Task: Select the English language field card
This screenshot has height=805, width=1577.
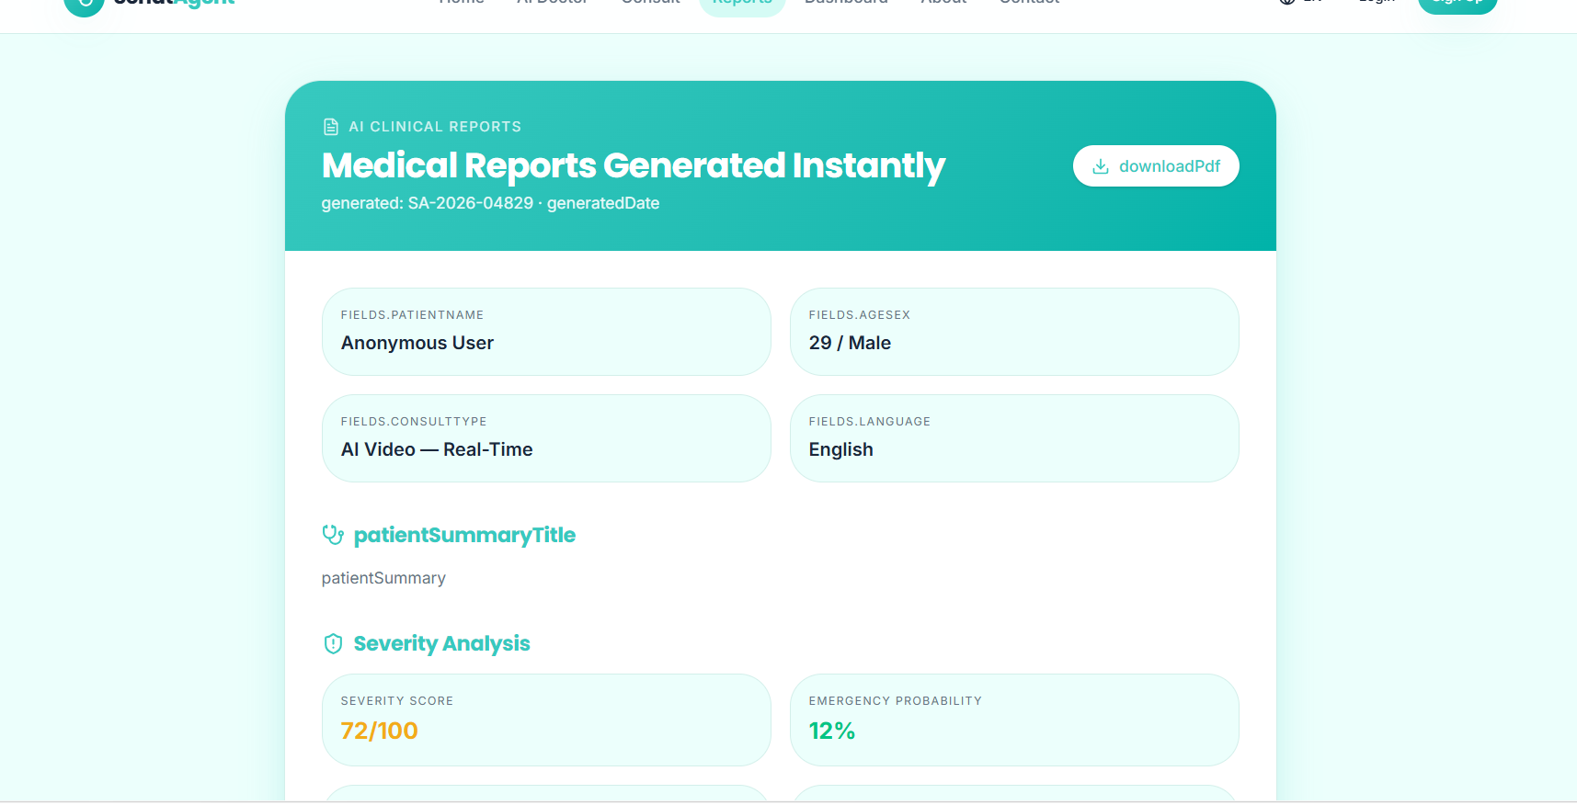Action: pyautogui.click(x=1014, y=438)
